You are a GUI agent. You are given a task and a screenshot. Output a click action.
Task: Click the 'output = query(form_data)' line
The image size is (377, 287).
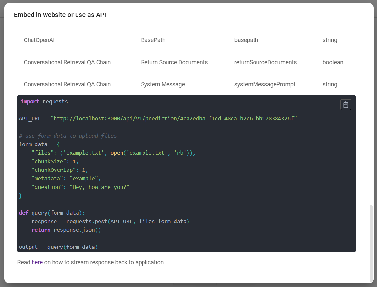(x=58, y=247)
